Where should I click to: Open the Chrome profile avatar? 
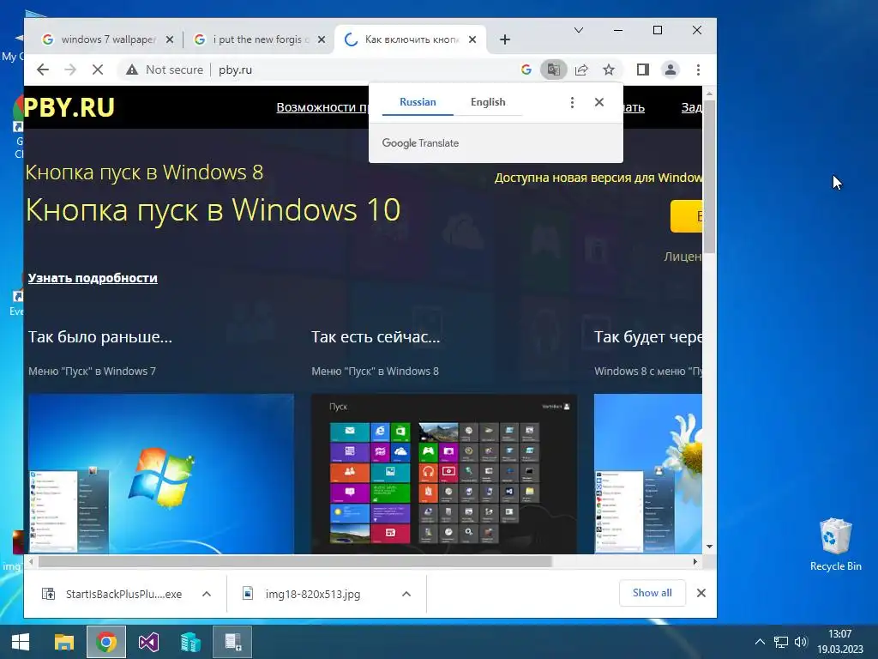pos(671,70)
